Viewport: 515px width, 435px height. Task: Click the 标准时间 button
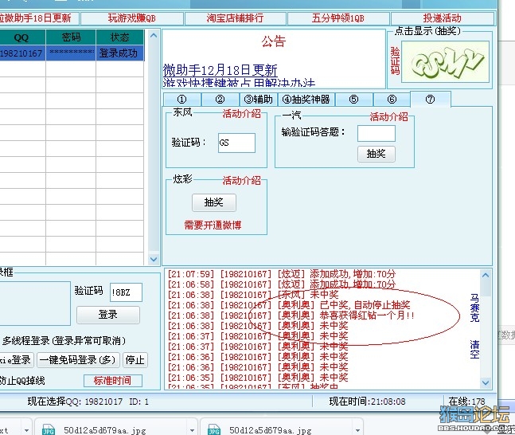pyautogui.click(x=113, y=381)
